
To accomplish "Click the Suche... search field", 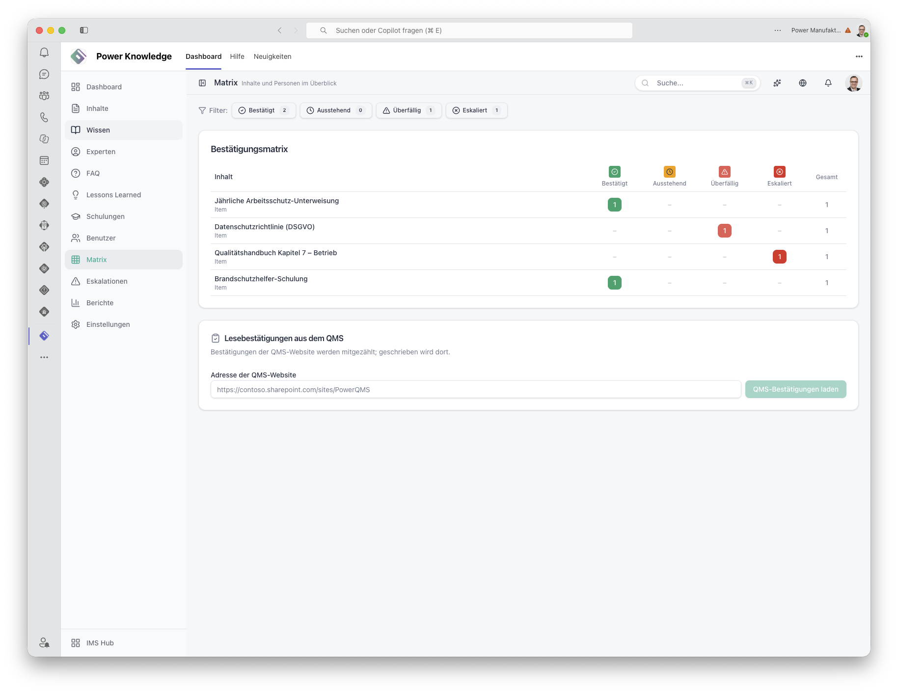I will point(697,83).
